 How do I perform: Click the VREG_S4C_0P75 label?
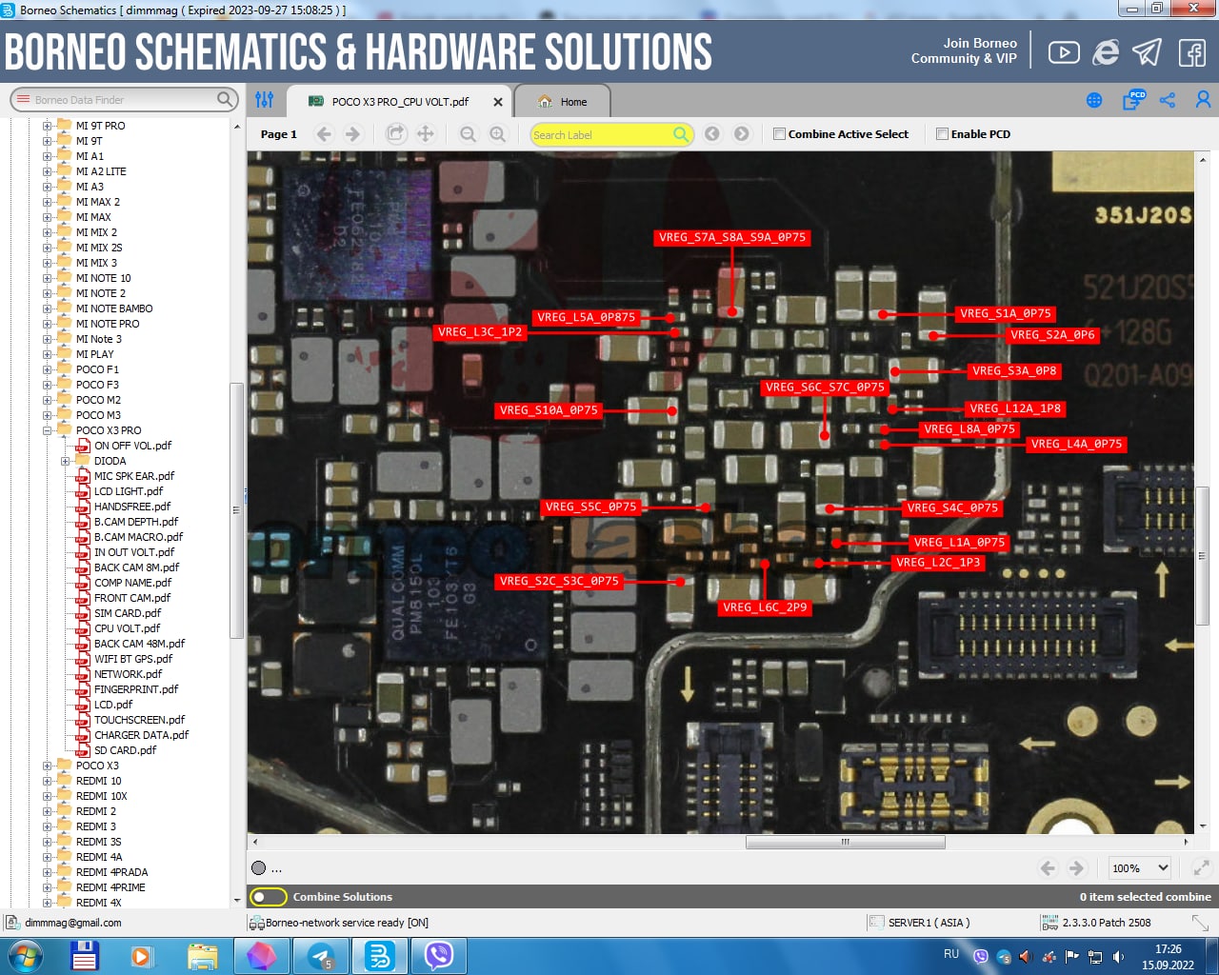[952, 508]
